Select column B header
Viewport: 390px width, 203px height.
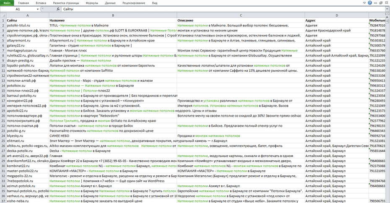pos(113,16)
